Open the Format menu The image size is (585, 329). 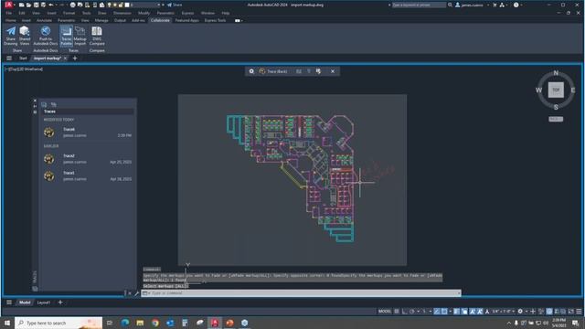point(69,13)
